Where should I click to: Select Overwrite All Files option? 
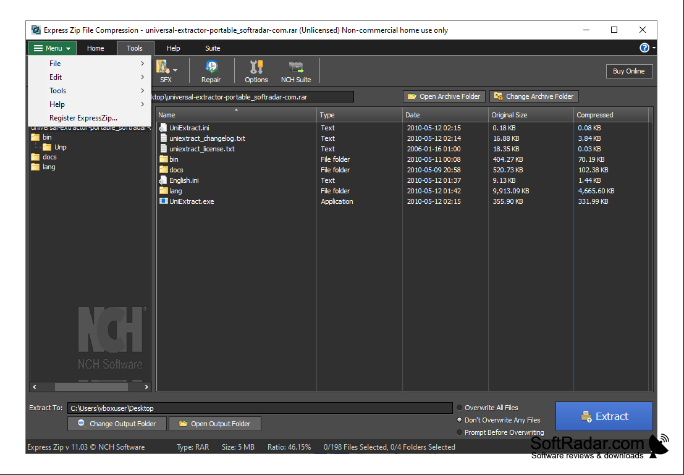tap(488, 408)
